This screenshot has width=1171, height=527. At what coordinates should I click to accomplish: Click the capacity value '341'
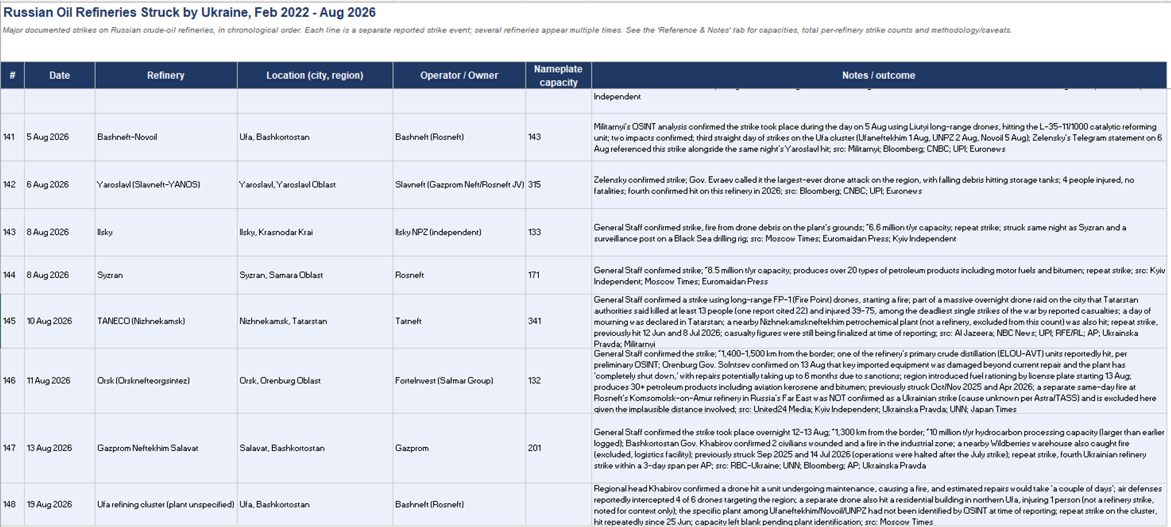(x=559, y=321)
